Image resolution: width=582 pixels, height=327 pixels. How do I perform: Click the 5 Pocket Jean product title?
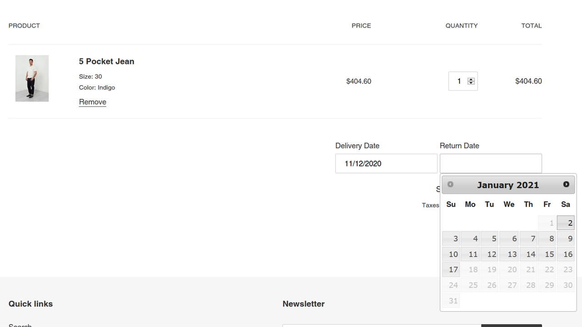(x=106, y=61)
